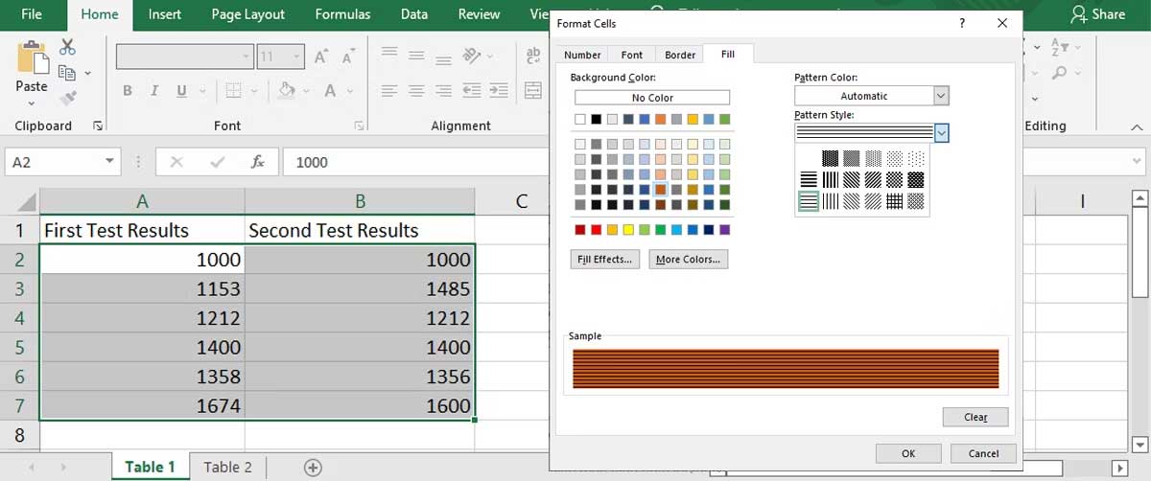Screen dimensions: 1151x481
Task: Click the Insert Function fx icon
Action: [257, 162]
